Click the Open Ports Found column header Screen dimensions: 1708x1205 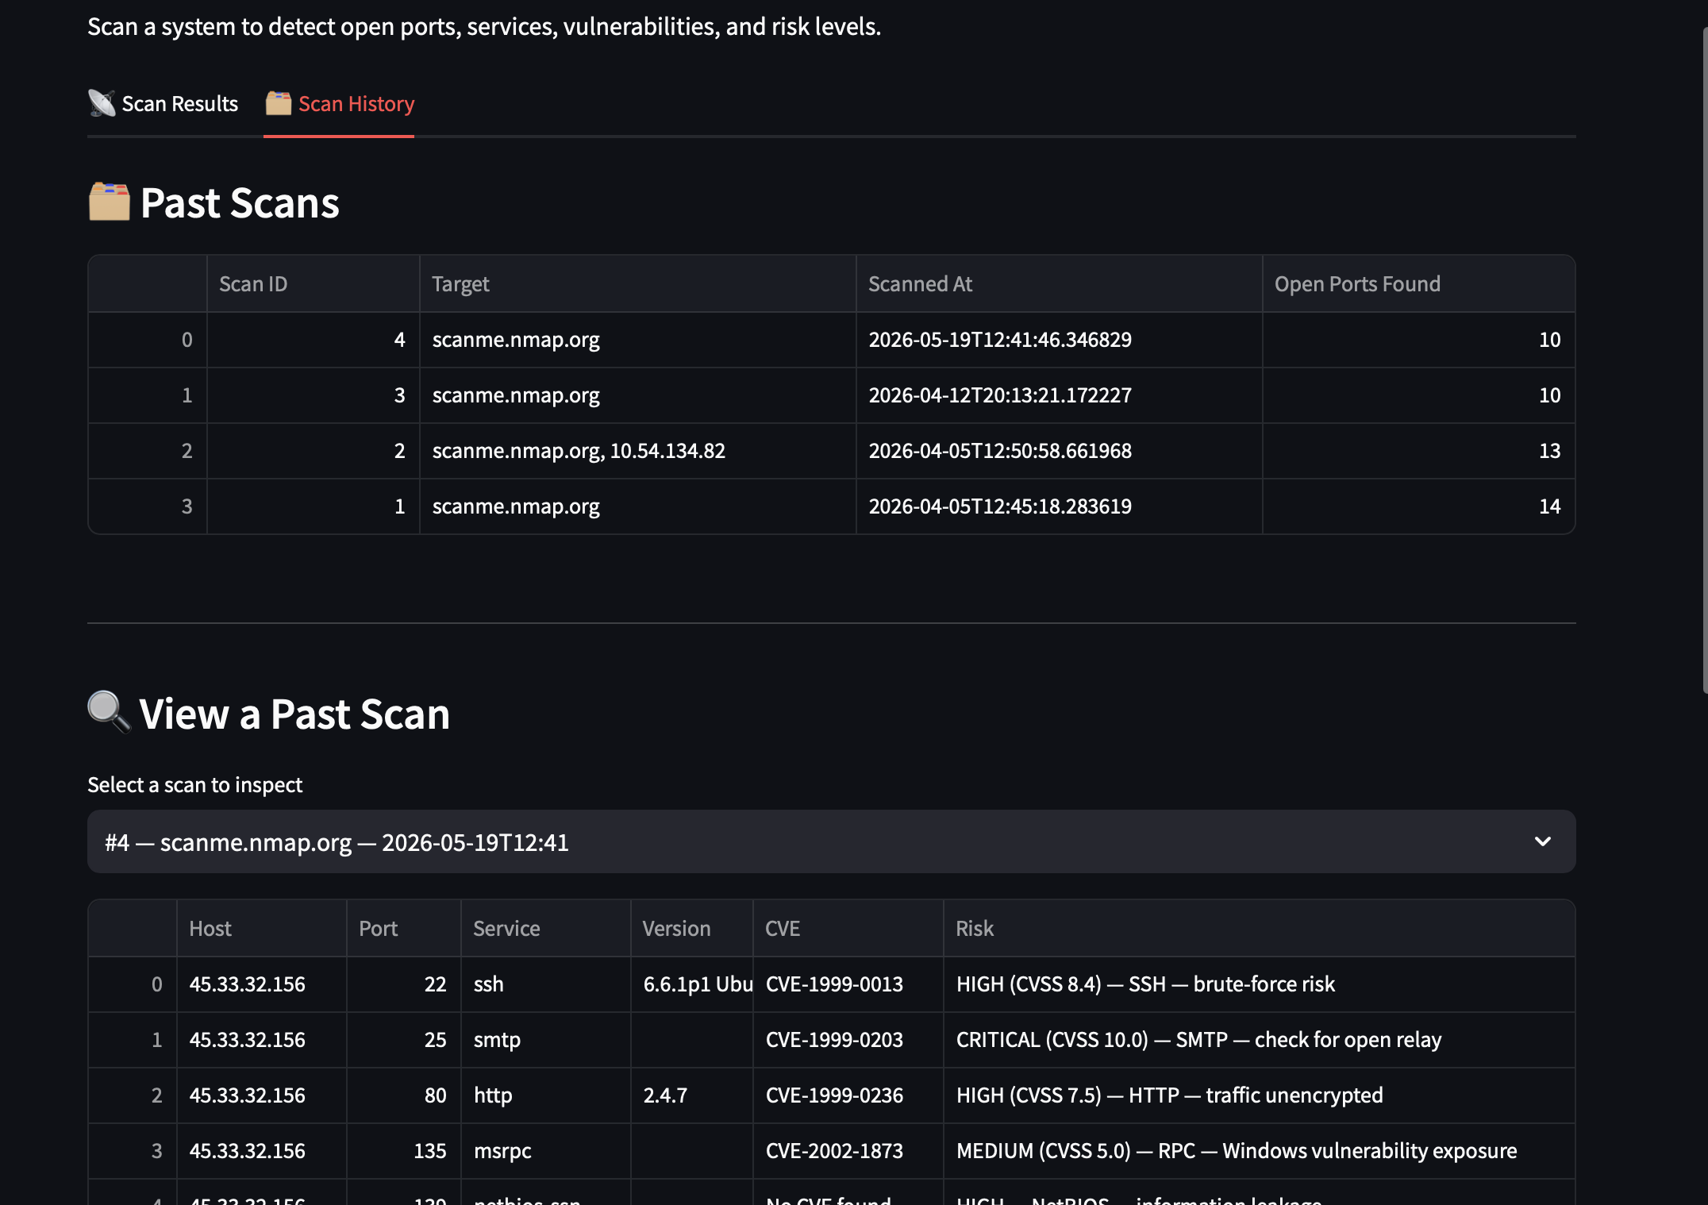point(1419,284)
